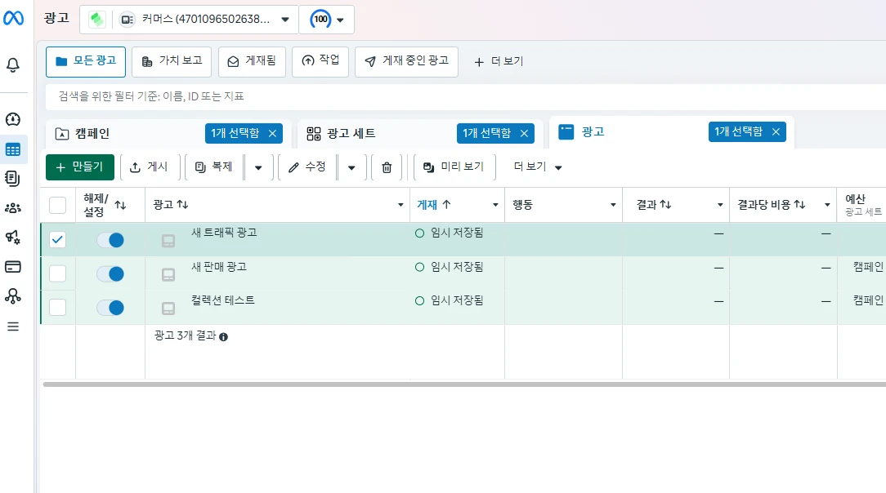Open the advertising settings megaphone icon
The width and height of the screenshot is (886, 493).
pos(13,237)
